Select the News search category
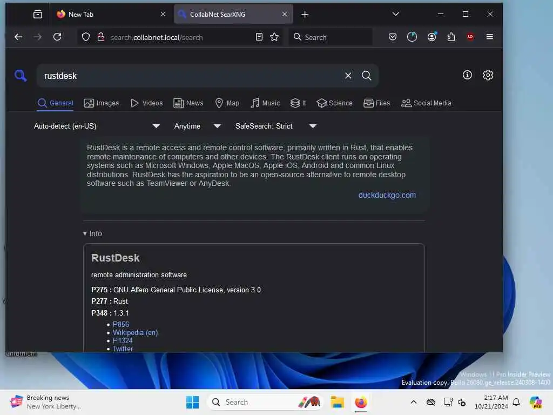 click(x=188, y=103)
